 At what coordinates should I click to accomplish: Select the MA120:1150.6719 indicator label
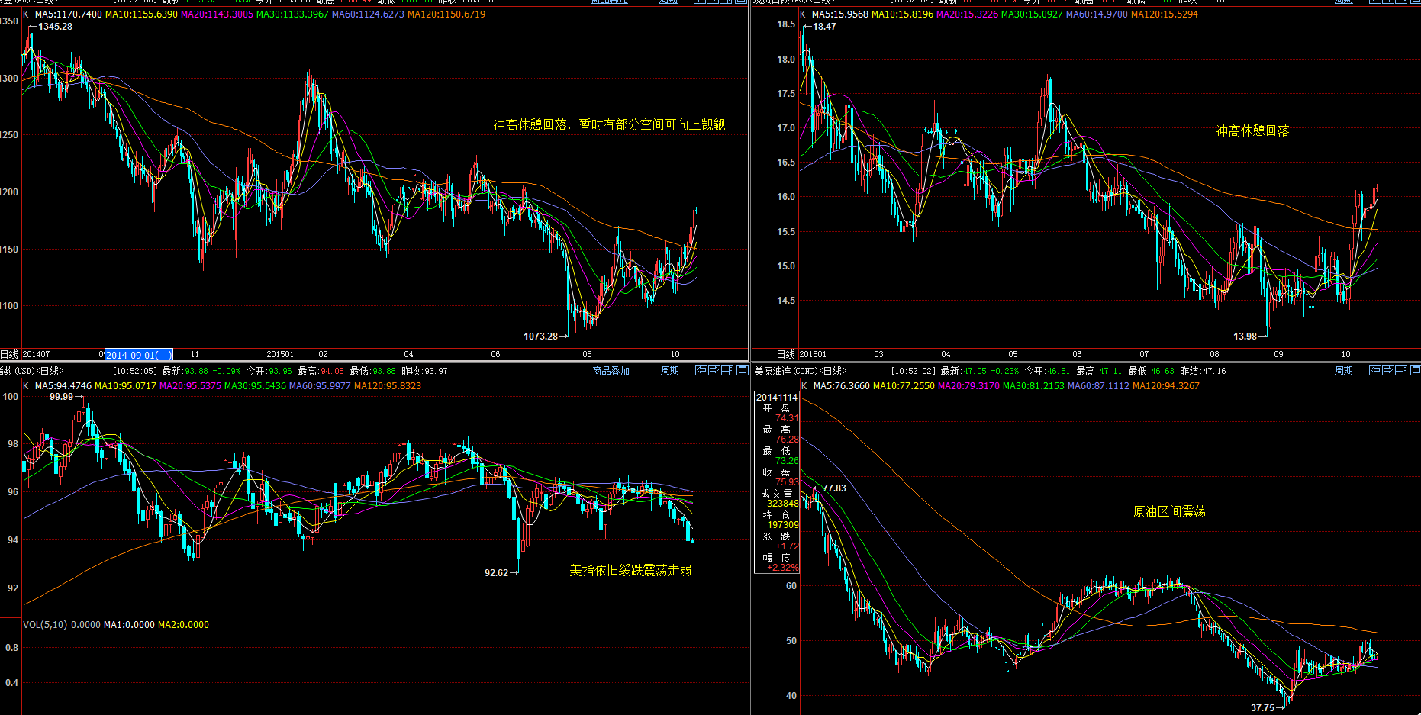tap(446, 14)
